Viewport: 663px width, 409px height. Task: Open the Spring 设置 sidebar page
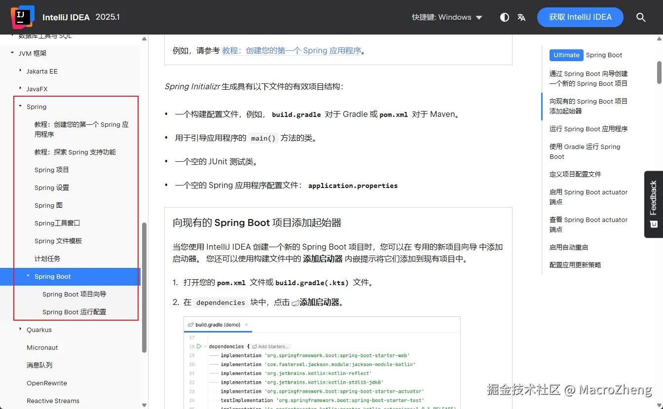52,187
